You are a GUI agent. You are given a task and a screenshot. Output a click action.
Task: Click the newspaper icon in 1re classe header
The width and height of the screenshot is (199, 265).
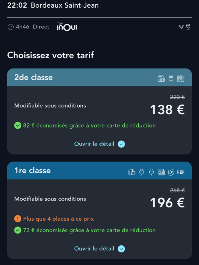pyautogui.click(x=161, y=172)
